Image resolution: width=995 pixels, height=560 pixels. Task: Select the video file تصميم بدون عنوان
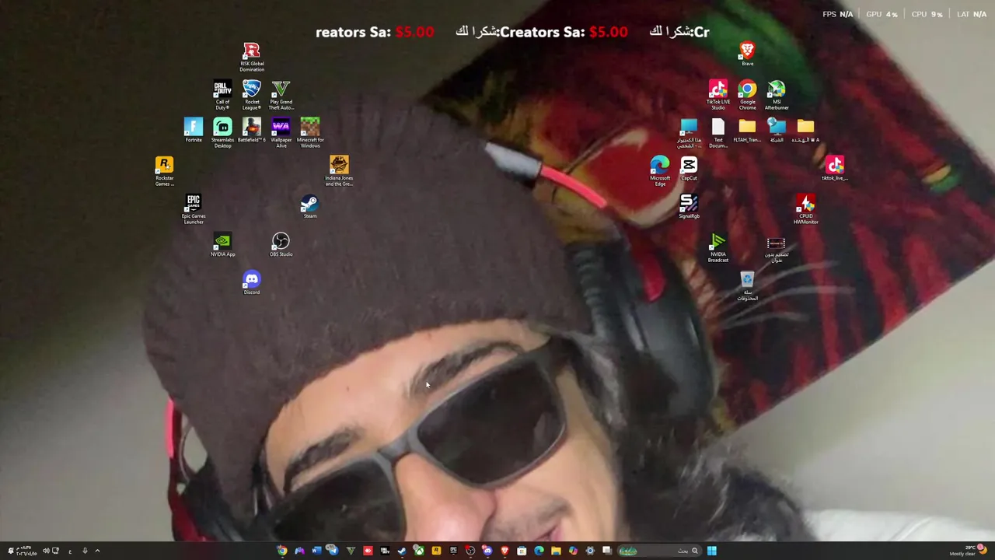776,250
